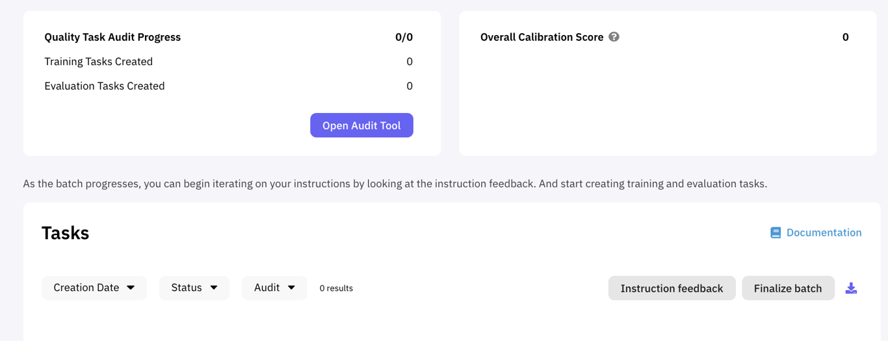Click the Finalize batch button
The image size is (888, 341).
tap(788, 288)
